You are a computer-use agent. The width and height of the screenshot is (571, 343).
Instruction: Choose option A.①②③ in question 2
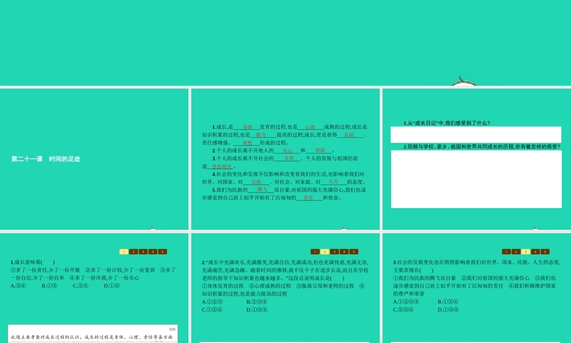click(x=212, y=302)
